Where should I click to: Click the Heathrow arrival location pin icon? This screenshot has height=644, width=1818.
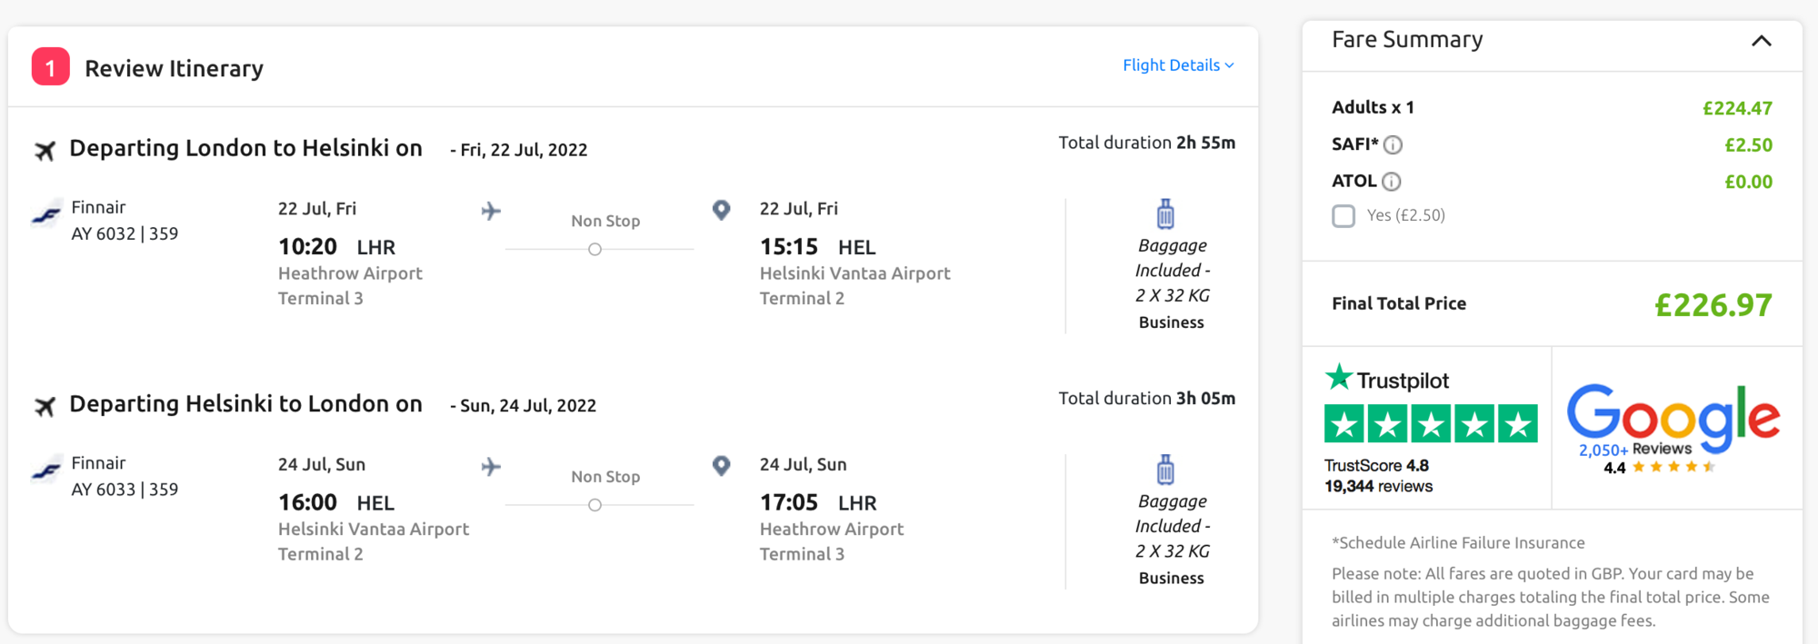click(x=721, y=467)
